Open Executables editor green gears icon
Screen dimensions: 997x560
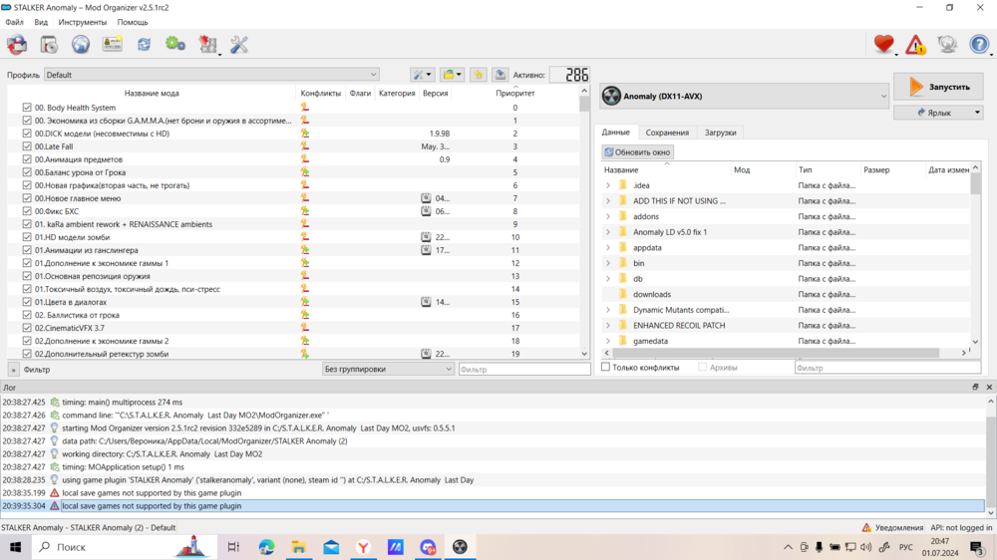(x=175, y=45)
